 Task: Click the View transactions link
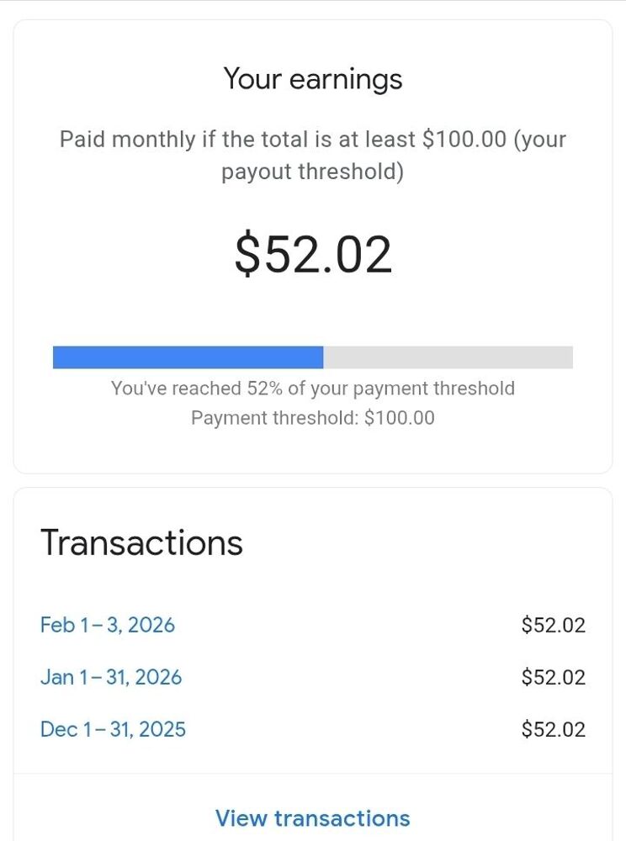[x=313, y=818]
